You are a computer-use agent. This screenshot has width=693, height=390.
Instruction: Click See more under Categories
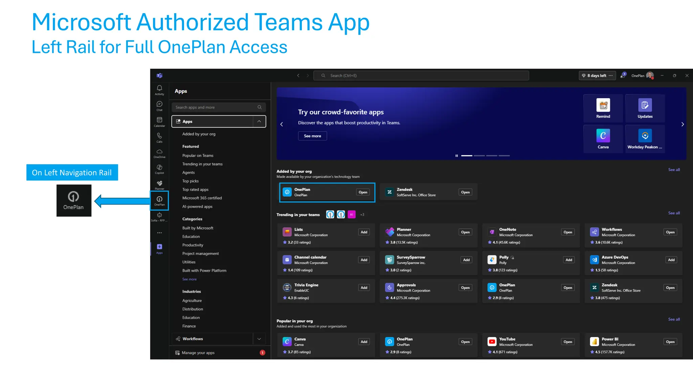189,279
